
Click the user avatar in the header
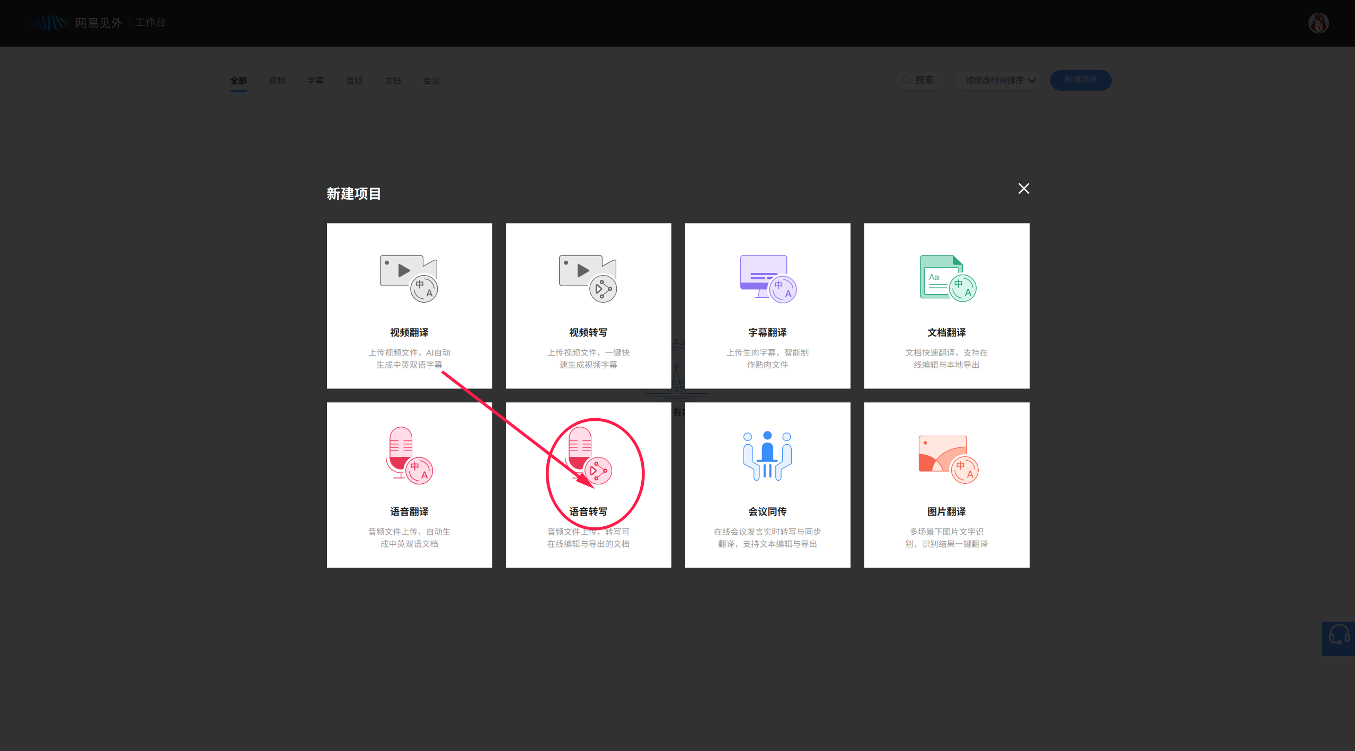click(x=1318, y=23)
